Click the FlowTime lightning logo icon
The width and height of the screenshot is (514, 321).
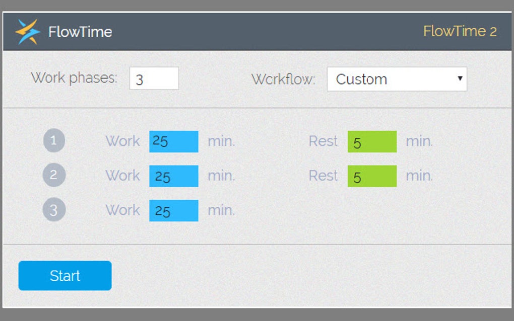pyautogui.click(x=28, y=32)
